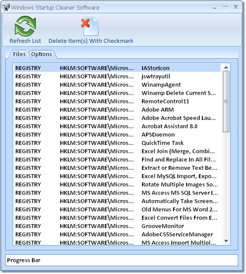Click the green Refresh List icon

coord(25,26)
